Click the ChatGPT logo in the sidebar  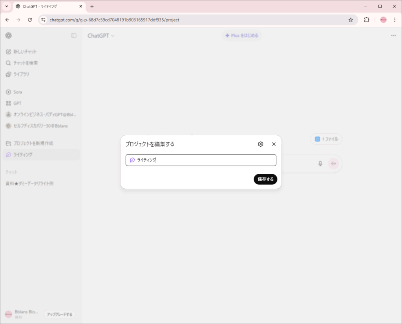tap(9, 36)
